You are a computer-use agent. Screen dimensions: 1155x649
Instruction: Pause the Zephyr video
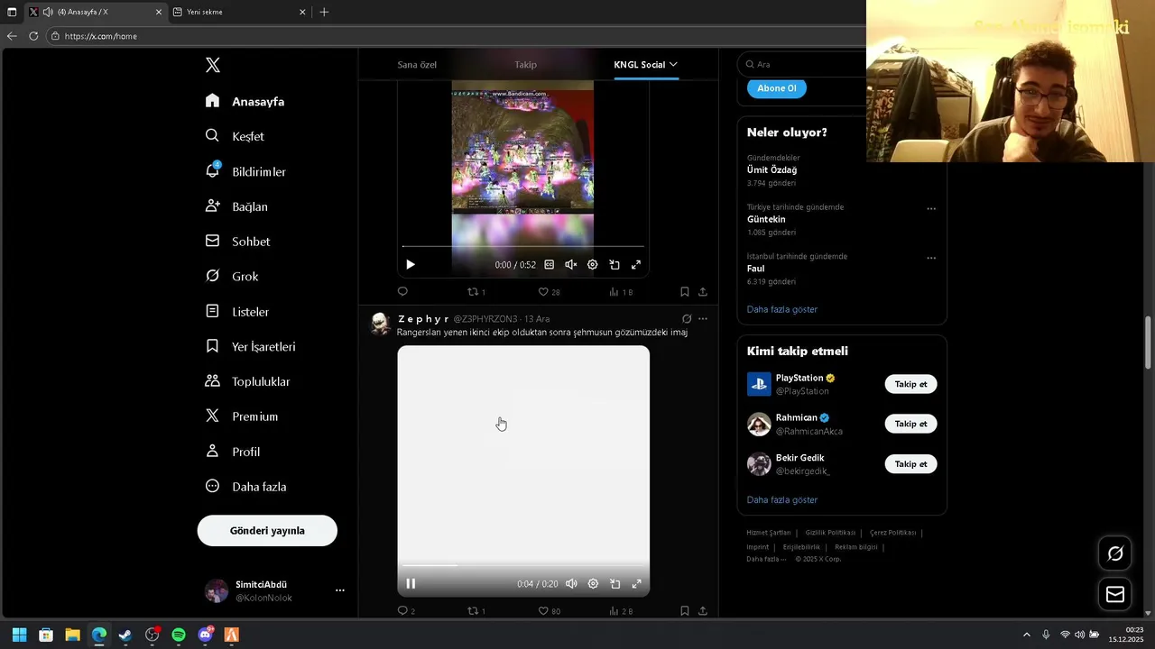[x=411, y=584]
